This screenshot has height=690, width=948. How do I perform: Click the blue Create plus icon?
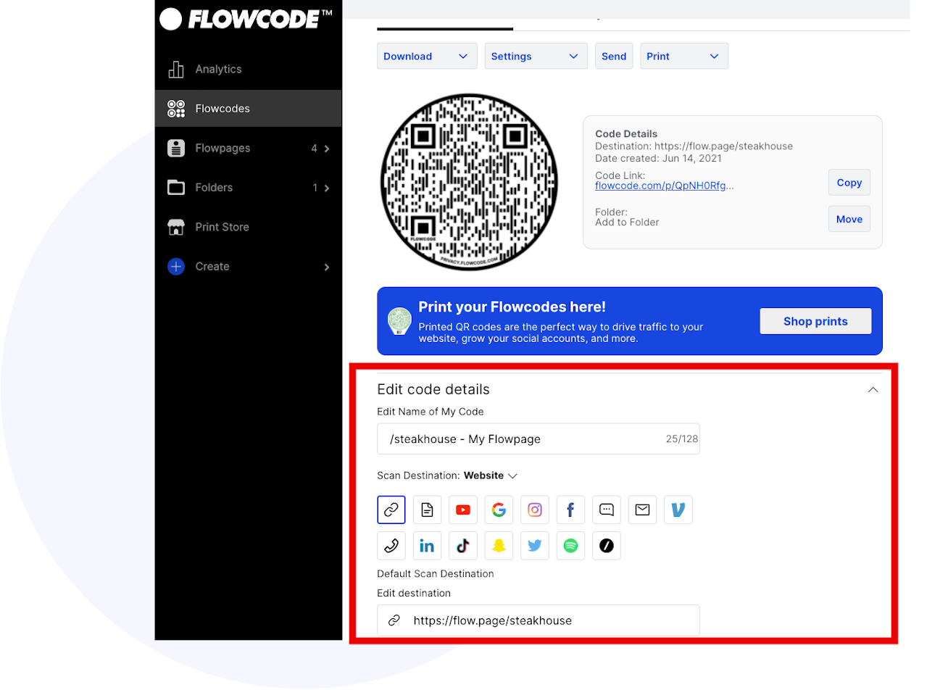(176, 267)
